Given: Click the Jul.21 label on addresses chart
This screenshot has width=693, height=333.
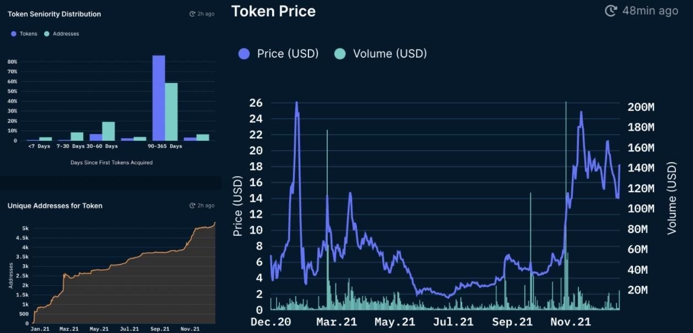Looking at the screenshot, I should tap(129, 329).
